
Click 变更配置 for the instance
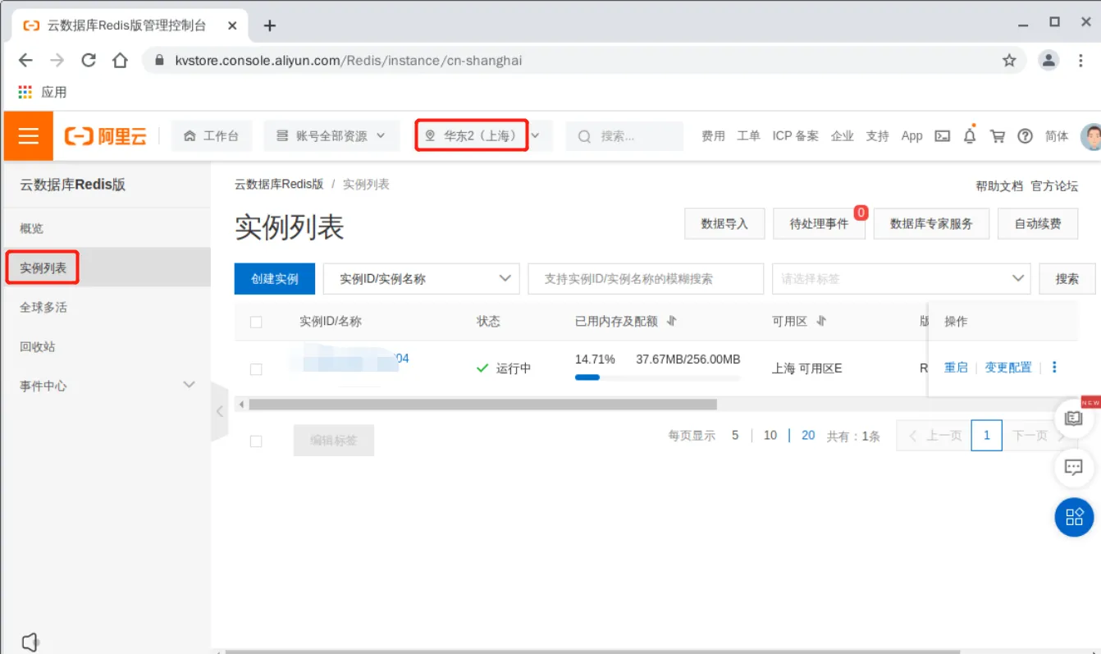(x=1008, y=368)
